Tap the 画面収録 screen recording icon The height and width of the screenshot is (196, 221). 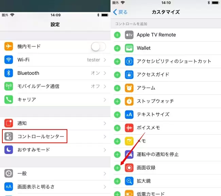(x=129, y=168)
